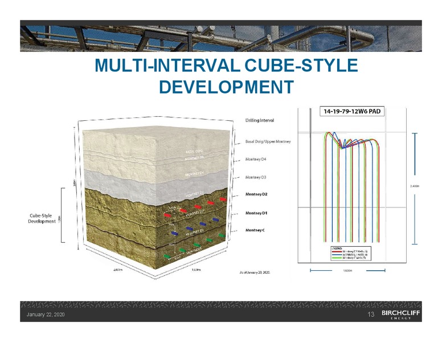This screenshot has width=442, height=342.
Task: Select the "14-19-79-12W6 PAD" label box
Action: [352, 111]
